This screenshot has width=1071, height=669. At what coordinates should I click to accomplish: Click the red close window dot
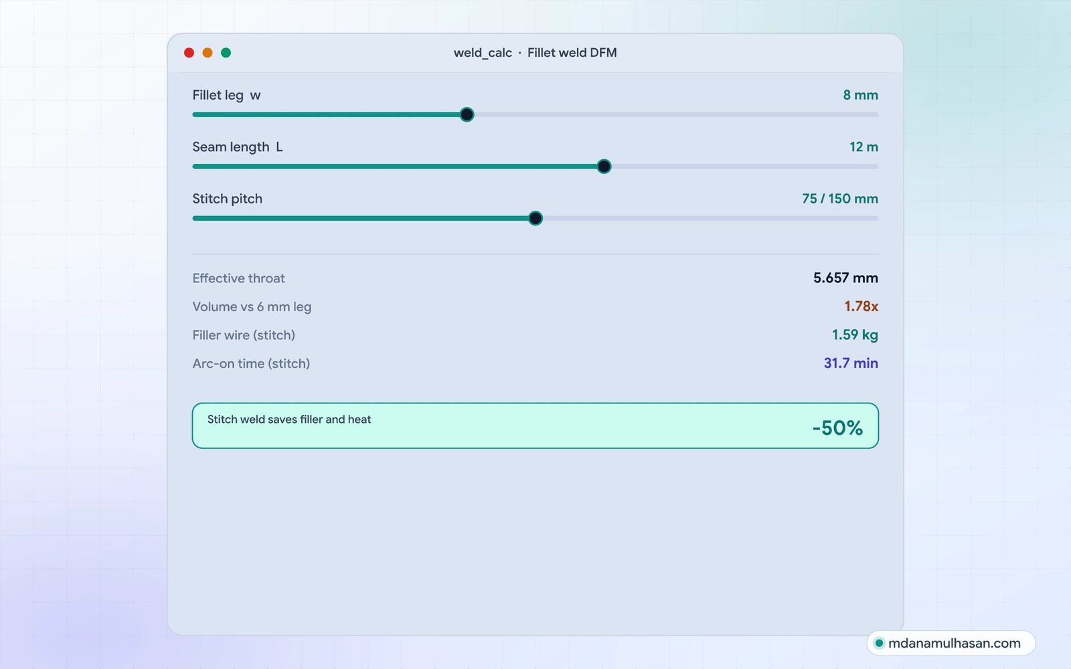pyautogui.click(x=189, y=53)
